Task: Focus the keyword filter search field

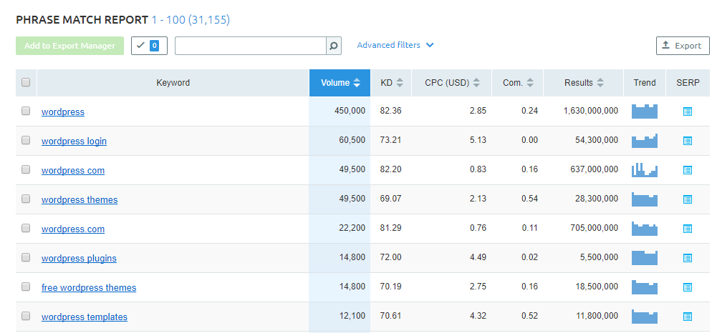Action: point(251,46)
